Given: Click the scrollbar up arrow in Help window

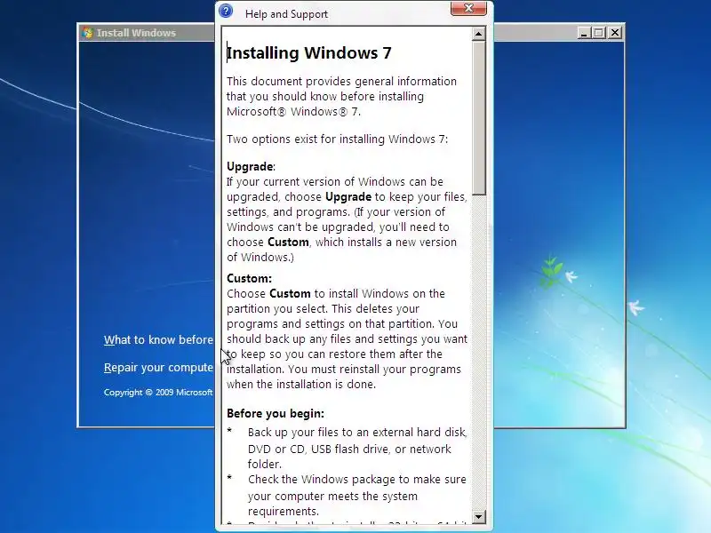Looking at the screenshot, I should click(x=478, y=34).
